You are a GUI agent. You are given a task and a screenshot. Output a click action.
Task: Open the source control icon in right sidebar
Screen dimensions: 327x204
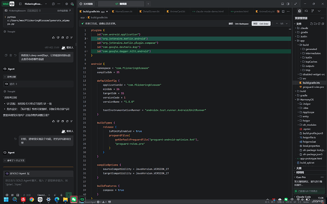(313, 11)
